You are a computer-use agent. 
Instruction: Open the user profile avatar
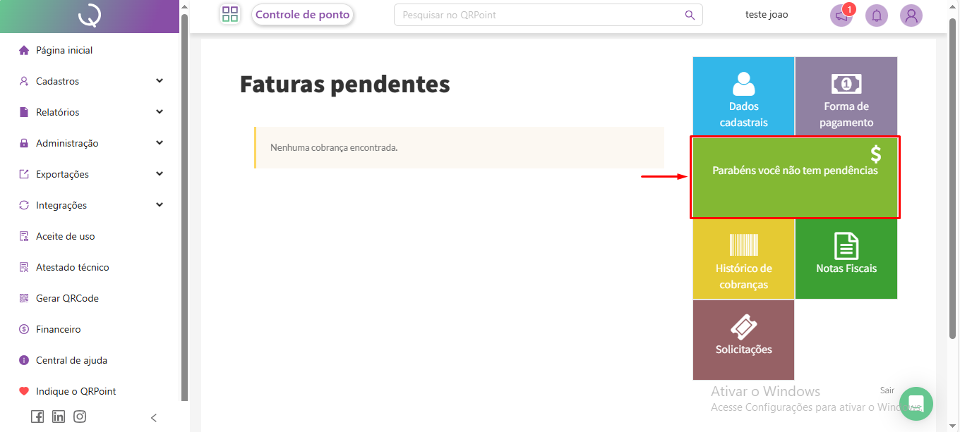pyautogui.click(x=911, y=16)
